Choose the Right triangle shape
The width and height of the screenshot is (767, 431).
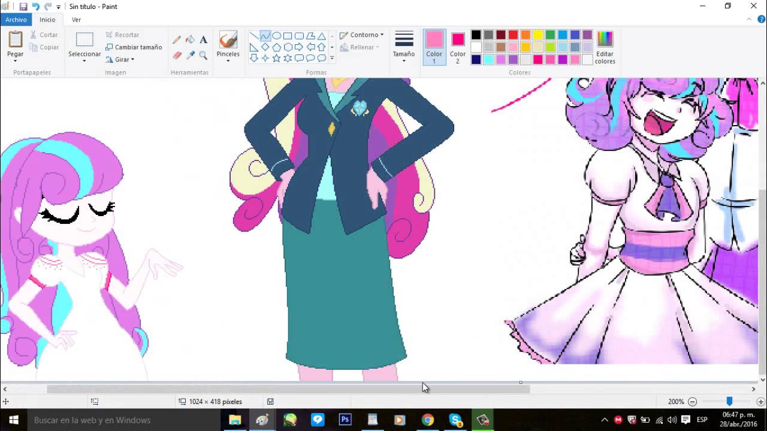point(254,47)
